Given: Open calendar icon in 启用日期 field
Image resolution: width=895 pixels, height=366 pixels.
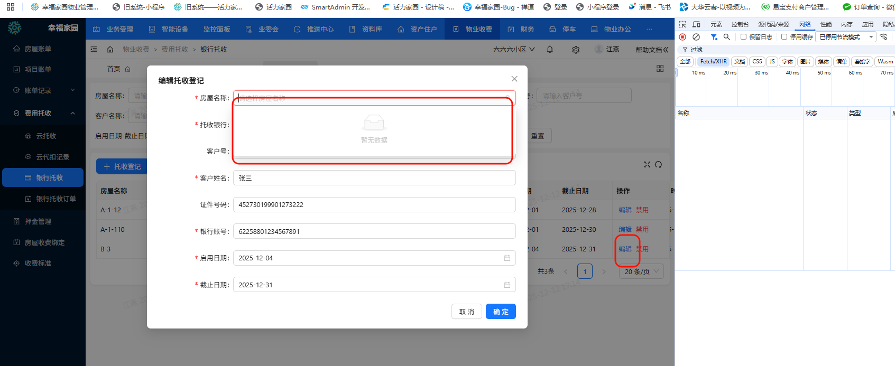Looking at the screenshot, I should 507,258.
